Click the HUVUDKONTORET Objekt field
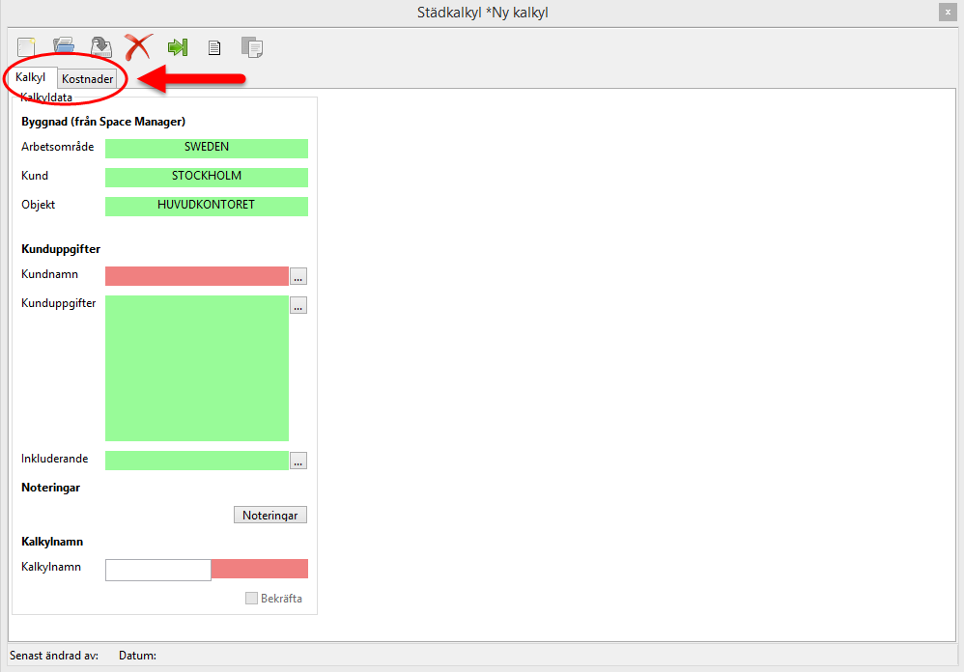Image resolution: width=964 pixels, height=672 pixels. 206,206
